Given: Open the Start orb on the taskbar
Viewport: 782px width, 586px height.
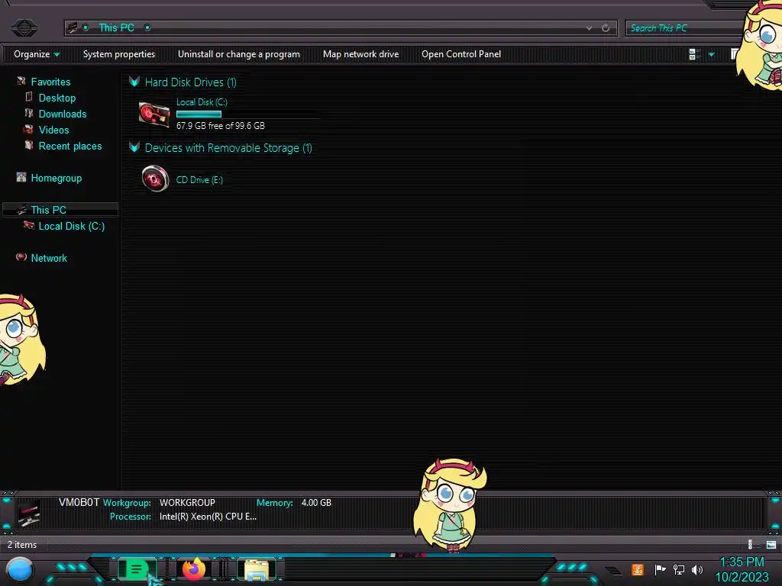Looking at the screenshot, I should tap(20, 569).
